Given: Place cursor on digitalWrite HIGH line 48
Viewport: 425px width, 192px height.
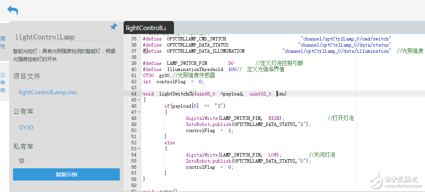Looking at the screenshot, I should tap(234, 118).
